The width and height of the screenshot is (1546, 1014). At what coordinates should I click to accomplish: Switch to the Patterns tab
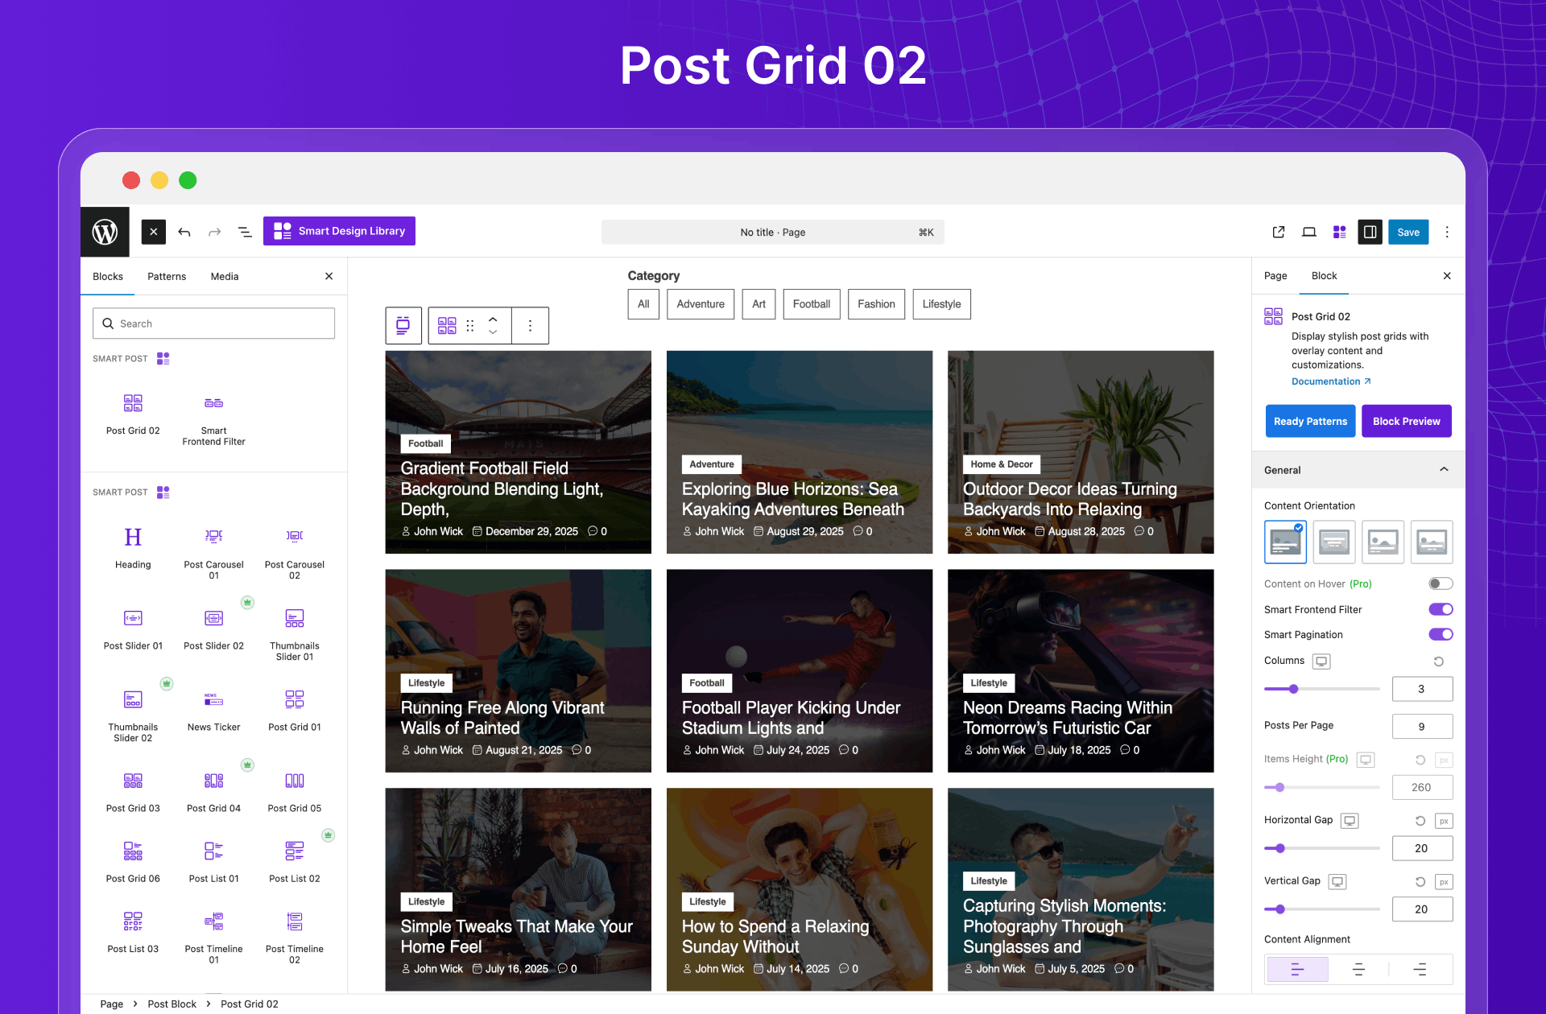click(x=167, y=276)
